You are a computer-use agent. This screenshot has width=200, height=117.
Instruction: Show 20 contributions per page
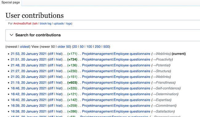coord(75,47)
